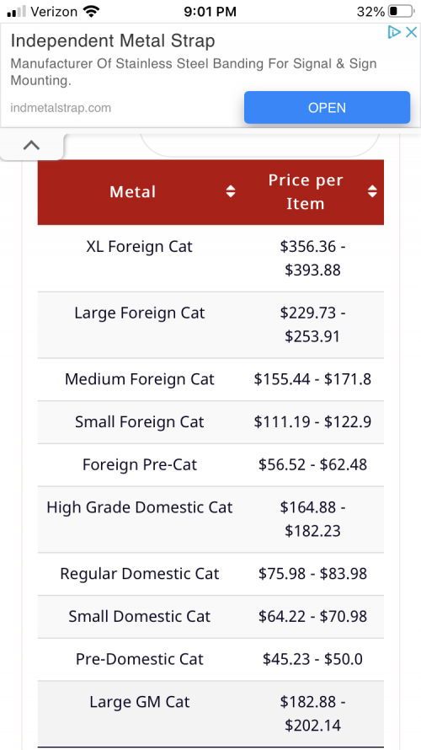Screen dimensions: 421x750
Task: Tap the Metal column sort arrows
Action: (231, 192)
